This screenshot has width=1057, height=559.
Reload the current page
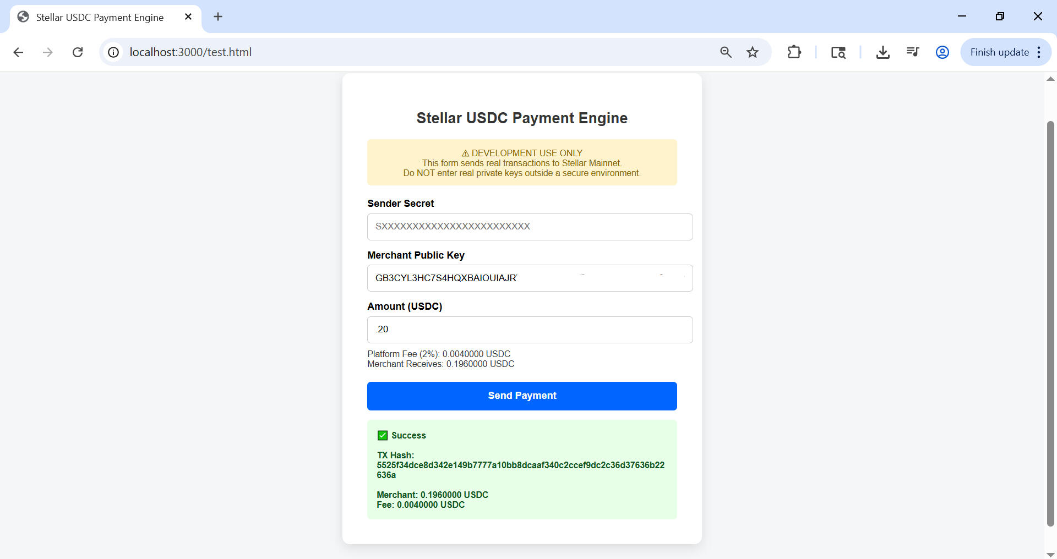[78, 52]
